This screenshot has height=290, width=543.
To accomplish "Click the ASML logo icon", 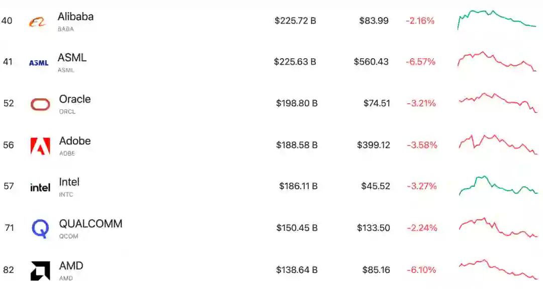I will point(39,63).
